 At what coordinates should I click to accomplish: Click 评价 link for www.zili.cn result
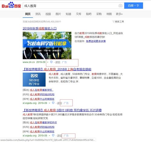tap(58, 62)
